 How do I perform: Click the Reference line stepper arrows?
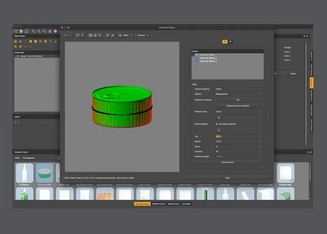[x=260, y=112]
